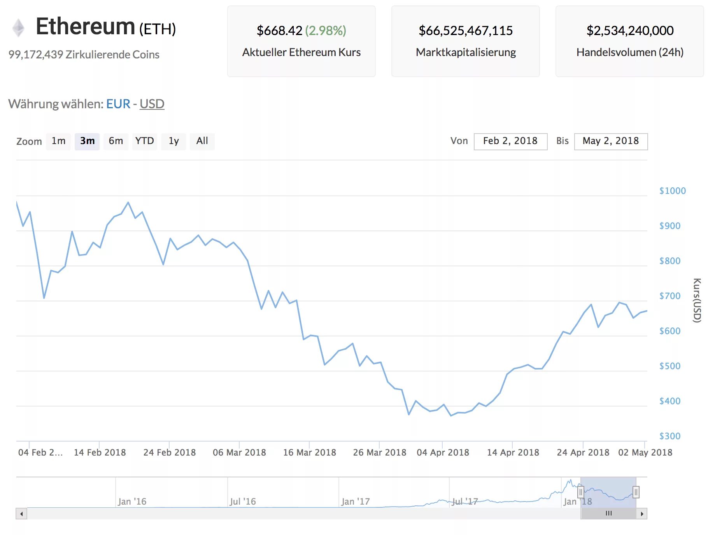Click the navigator scrollbar thumb grip
The width and height of the screenshot is (708, 535).
point(609,514)
